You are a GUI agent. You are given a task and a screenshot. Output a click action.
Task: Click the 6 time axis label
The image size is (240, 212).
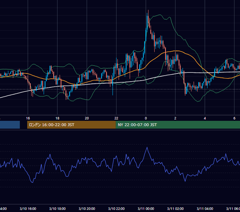coord(234,118)
